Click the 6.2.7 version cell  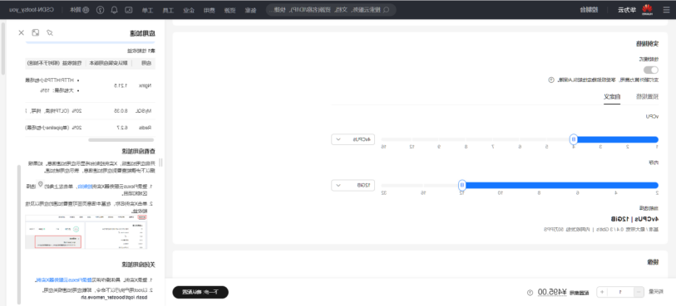122,128
